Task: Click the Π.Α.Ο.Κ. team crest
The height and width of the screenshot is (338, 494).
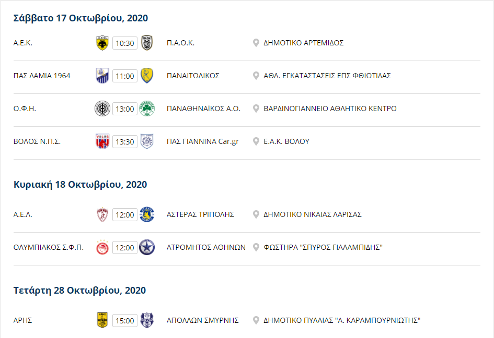Action: pos(147,43)
